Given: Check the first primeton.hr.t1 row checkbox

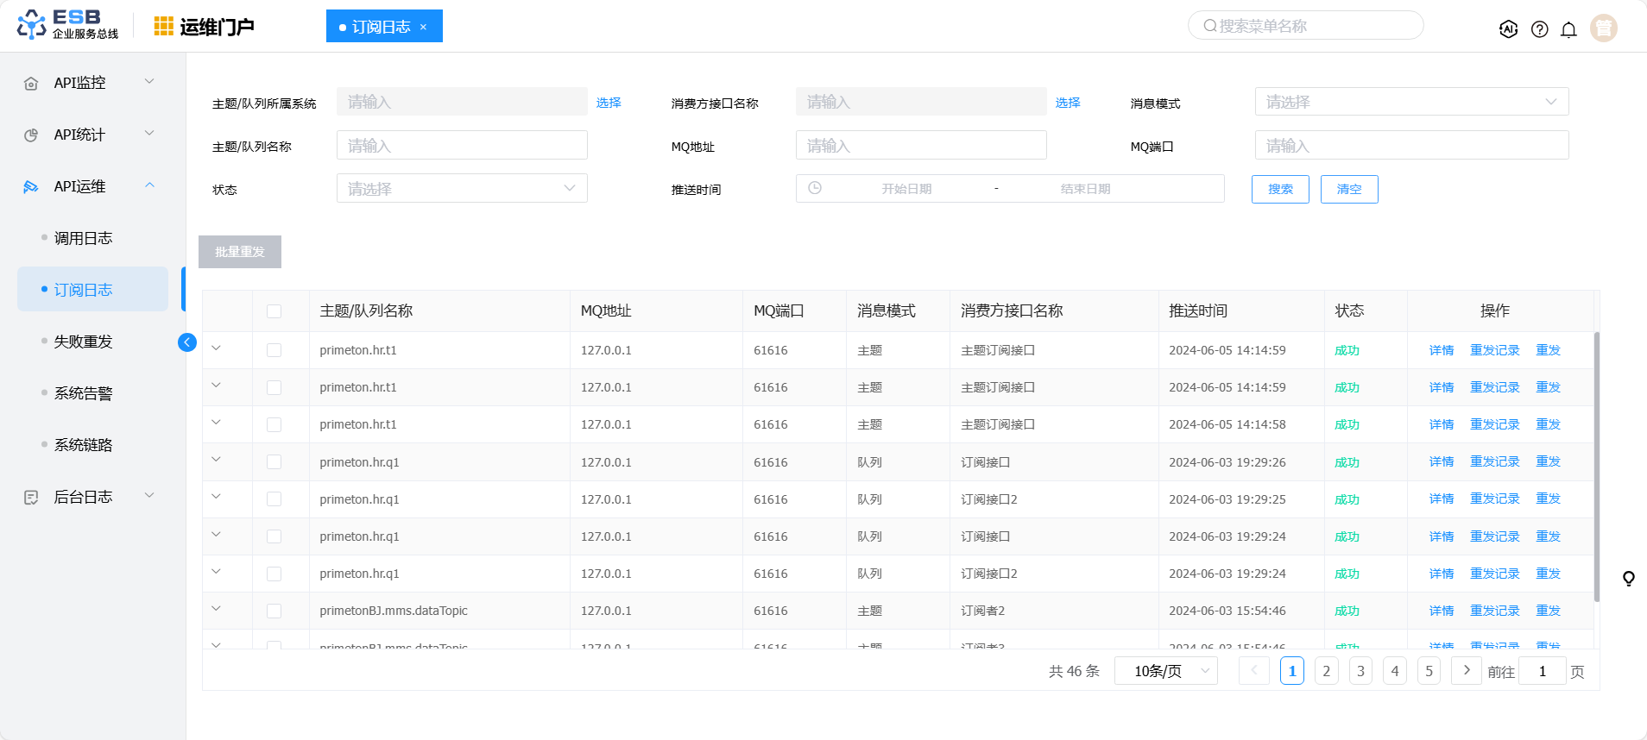Looking at the screenshot, I should click(274, 350).
